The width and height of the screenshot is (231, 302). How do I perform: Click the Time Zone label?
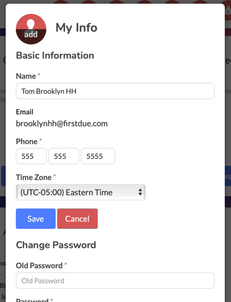[34, 177]
